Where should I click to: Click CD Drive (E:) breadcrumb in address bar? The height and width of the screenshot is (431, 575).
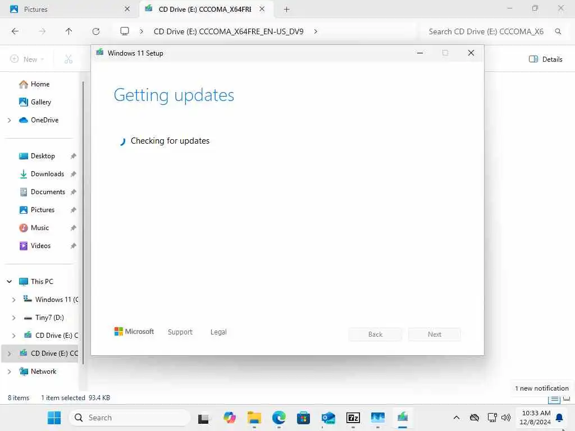(229, 31)
